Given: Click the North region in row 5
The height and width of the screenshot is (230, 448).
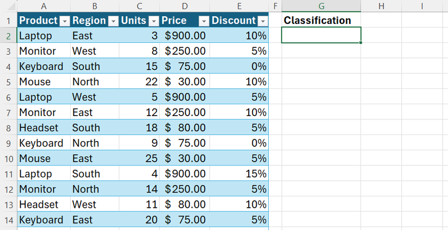Looking at the screenshot, I should click(x=94, y=82).
